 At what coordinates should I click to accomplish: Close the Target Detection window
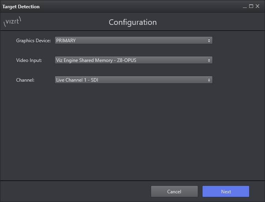pos(257,6)
